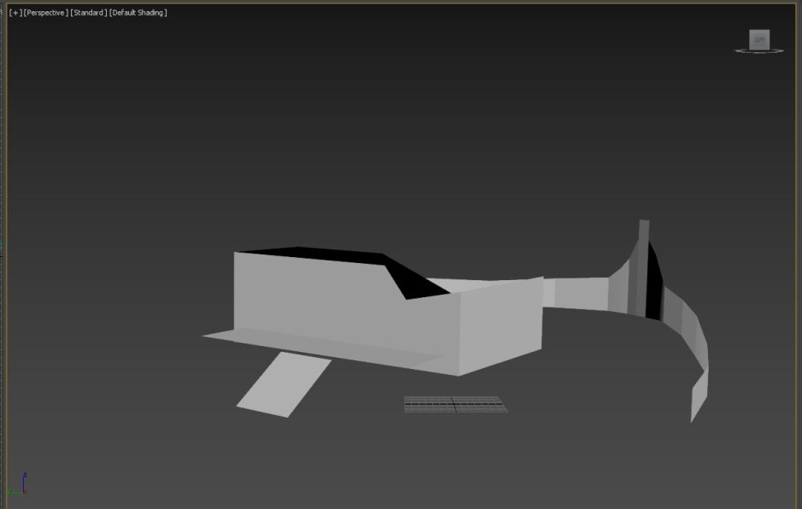The width and height of the screenshot is (802, 509).
Task: Open the Perspective point-of-view viewport menu
Action: click(x=46, y=13)
